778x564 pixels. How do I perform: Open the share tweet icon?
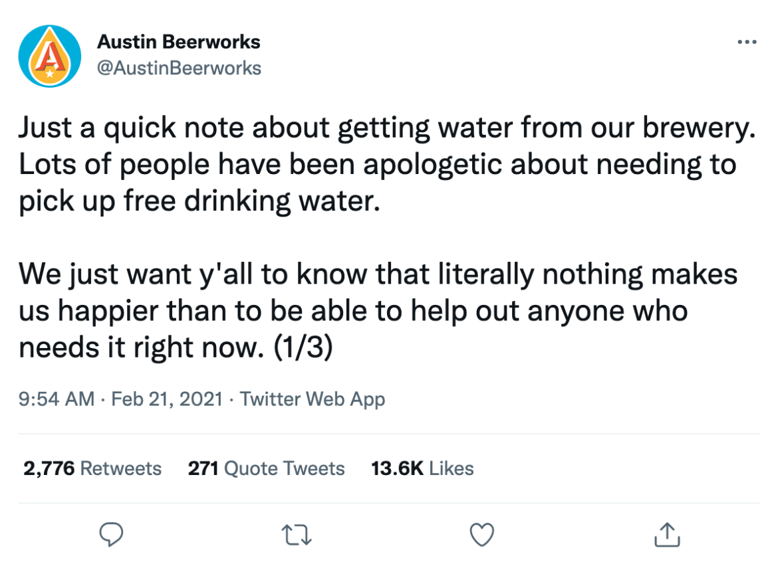point(666,535)
